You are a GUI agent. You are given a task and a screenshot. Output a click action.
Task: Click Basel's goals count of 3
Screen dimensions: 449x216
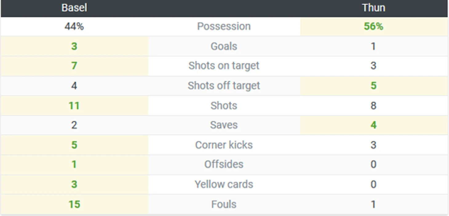[x=74, y=46]
